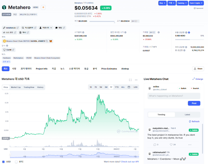
Task: Expand the Buy dropdown
Action: point(162,3)
